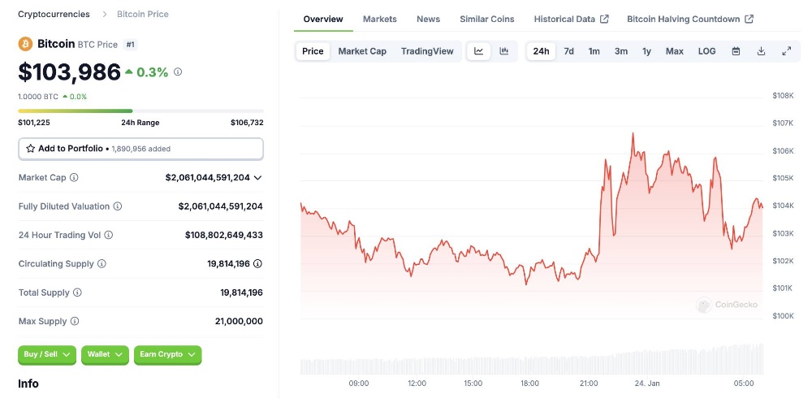Click the star icon in Add to Portfolio
Viewport: 812px width, 399px height.
pyautogui.click(x=31, y=149)
